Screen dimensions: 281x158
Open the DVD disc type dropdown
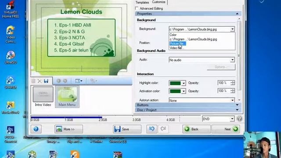(218, 119)
